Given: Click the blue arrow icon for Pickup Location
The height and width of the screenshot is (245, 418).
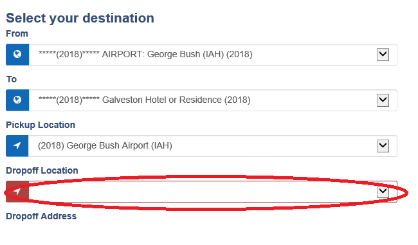Looking at the screenshot, I should point(17,145).
